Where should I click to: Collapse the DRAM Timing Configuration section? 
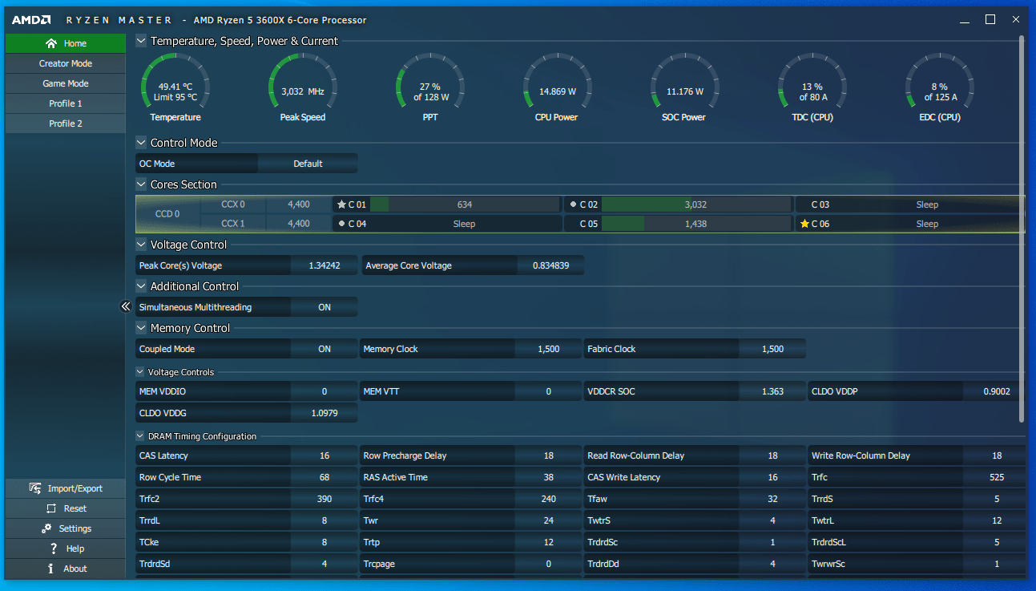pos(141,436)
